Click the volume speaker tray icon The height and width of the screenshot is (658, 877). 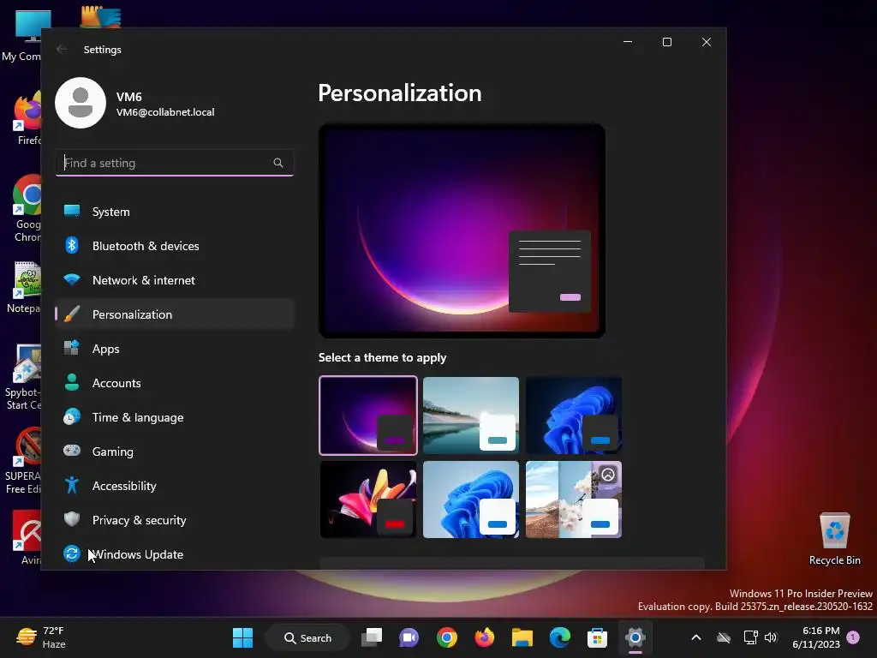pyautogui.click(x=771, y=637)
